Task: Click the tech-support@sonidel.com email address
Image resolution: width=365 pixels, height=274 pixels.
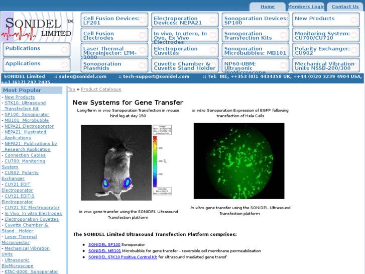Action: pyautogui.click(x=156, y=76)
